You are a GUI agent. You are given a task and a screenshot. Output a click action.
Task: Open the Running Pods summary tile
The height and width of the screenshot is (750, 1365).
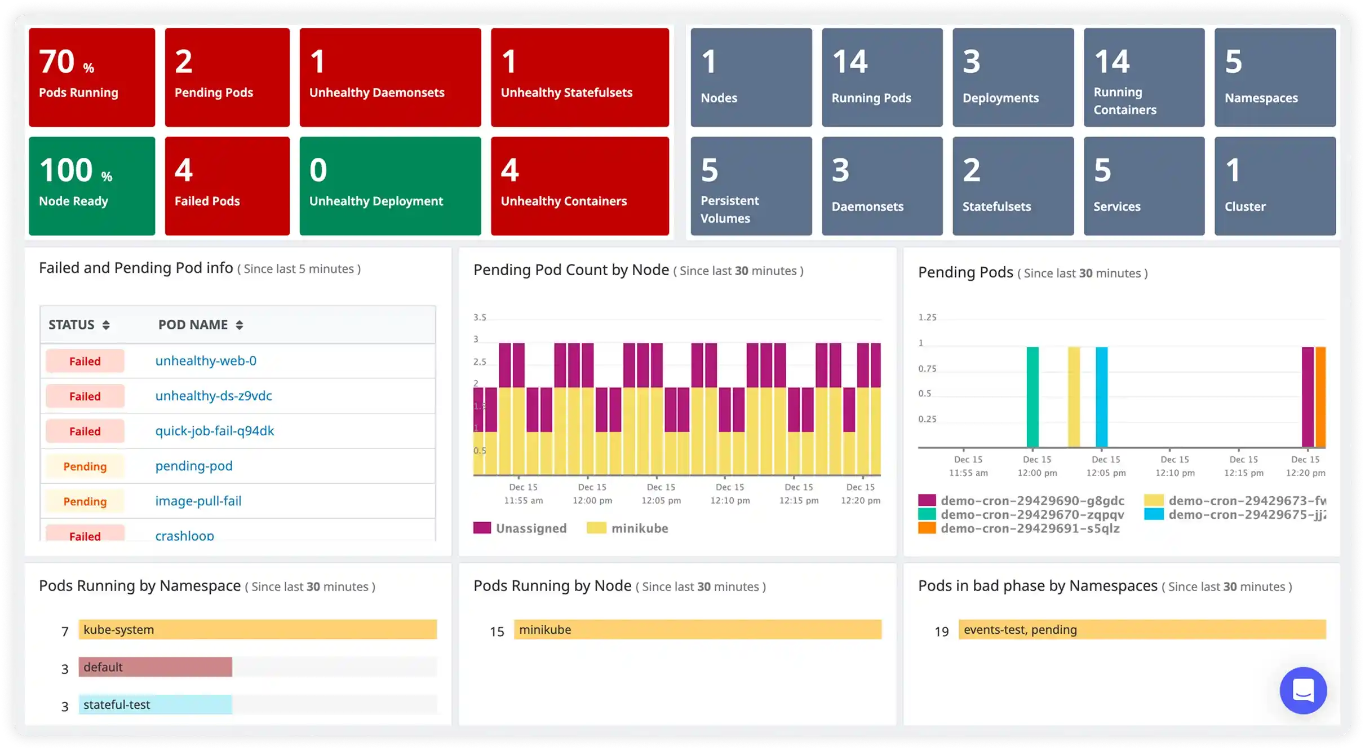881,77
